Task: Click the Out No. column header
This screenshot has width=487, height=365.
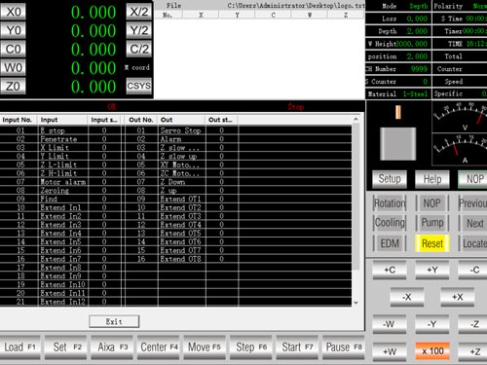Action: click(141, 120)
